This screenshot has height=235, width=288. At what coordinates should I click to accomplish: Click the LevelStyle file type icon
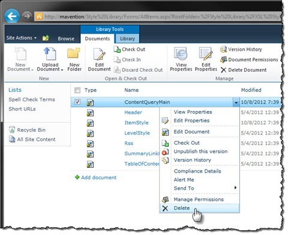[x=90, y=133]
